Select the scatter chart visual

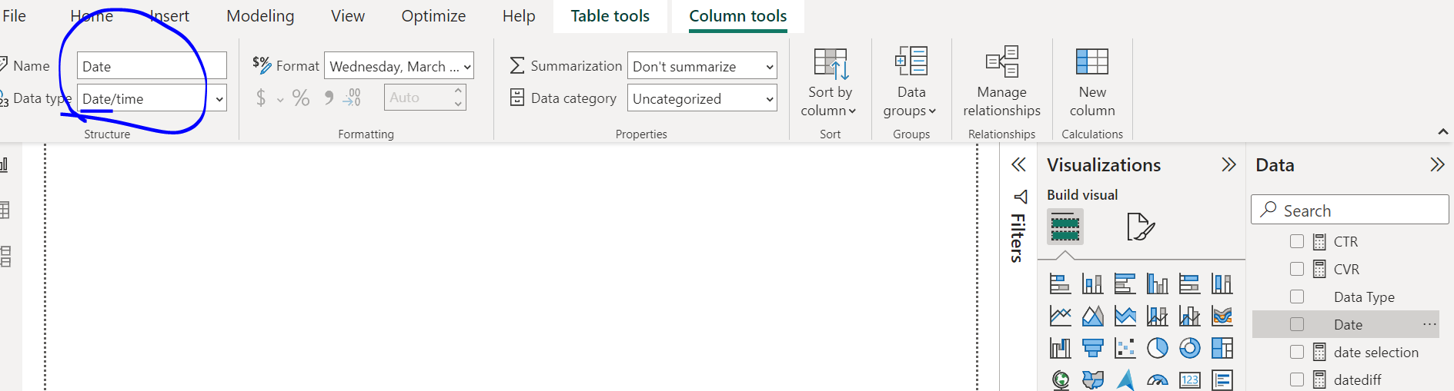[1125, 348]
